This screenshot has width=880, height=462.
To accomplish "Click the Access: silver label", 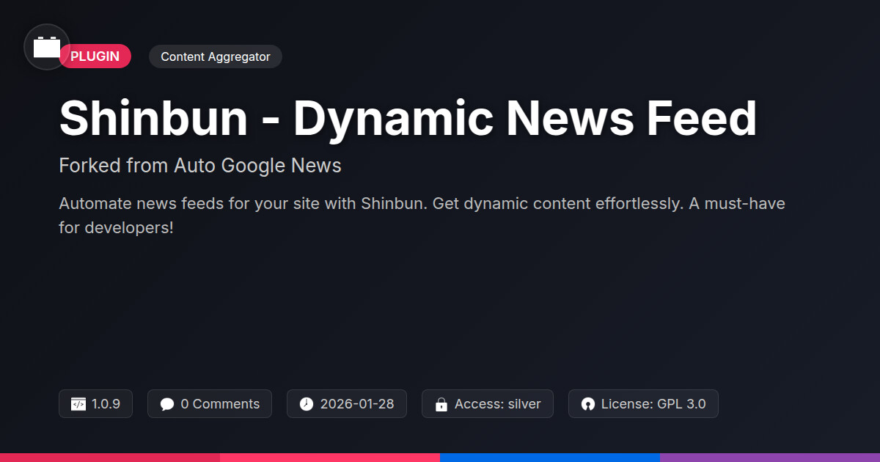I will tap(497, 404).
